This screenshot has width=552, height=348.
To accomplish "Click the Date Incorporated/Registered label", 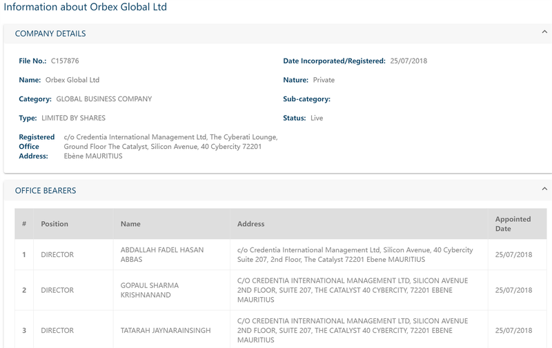I will (334, 61).
